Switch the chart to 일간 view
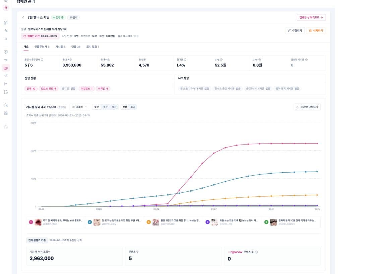Image resolution: width=377 pixels, height=274 pixels. click(x=97, y=107)
